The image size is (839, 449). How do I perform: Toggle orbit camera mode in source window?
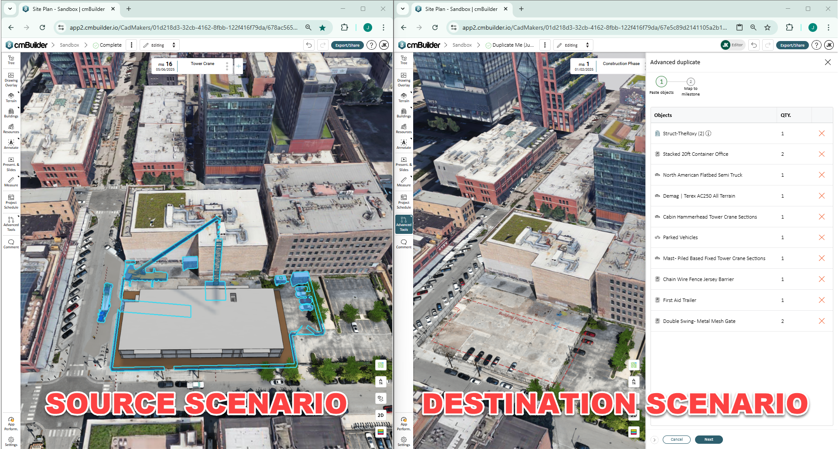tap(380, 398)
